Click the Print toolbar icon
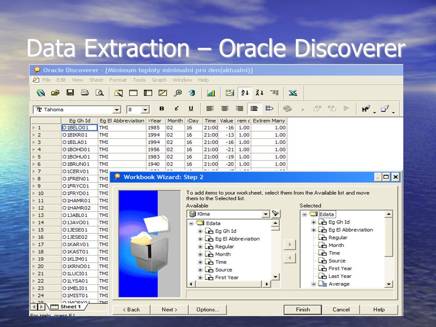The image size is (436, 327). point(85,93)
